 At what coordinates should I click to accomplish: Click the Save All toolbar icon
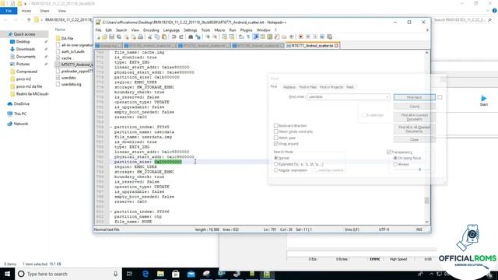tap(119, 37)
